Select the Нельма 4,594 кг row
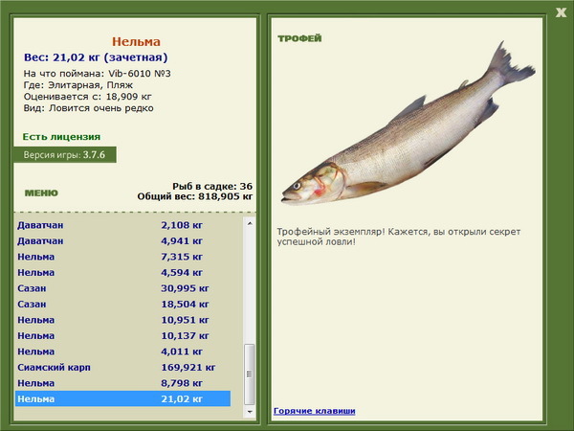 [123, 272]
